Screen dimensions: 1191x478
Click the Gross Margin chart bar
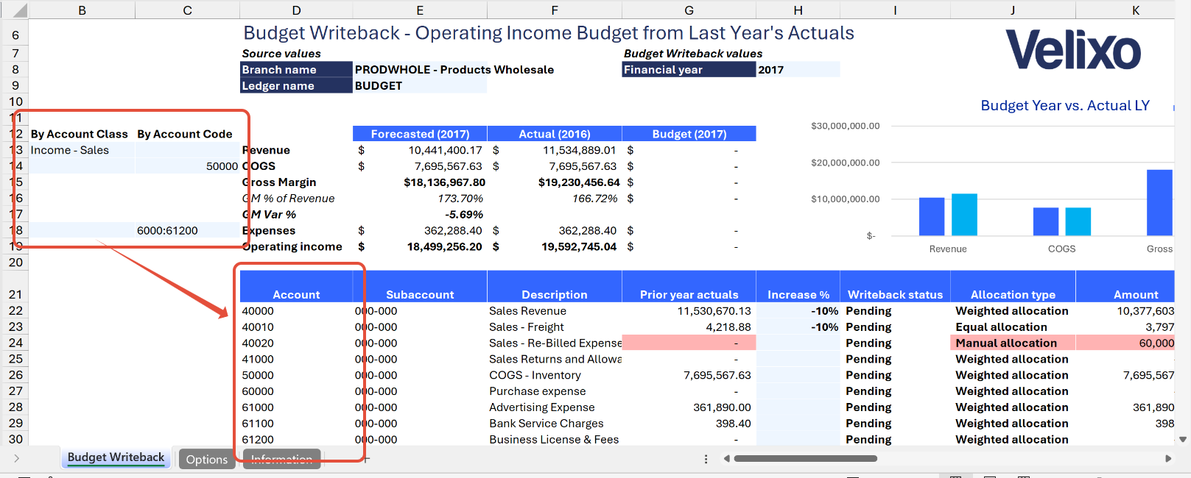tap(1160, 202)
